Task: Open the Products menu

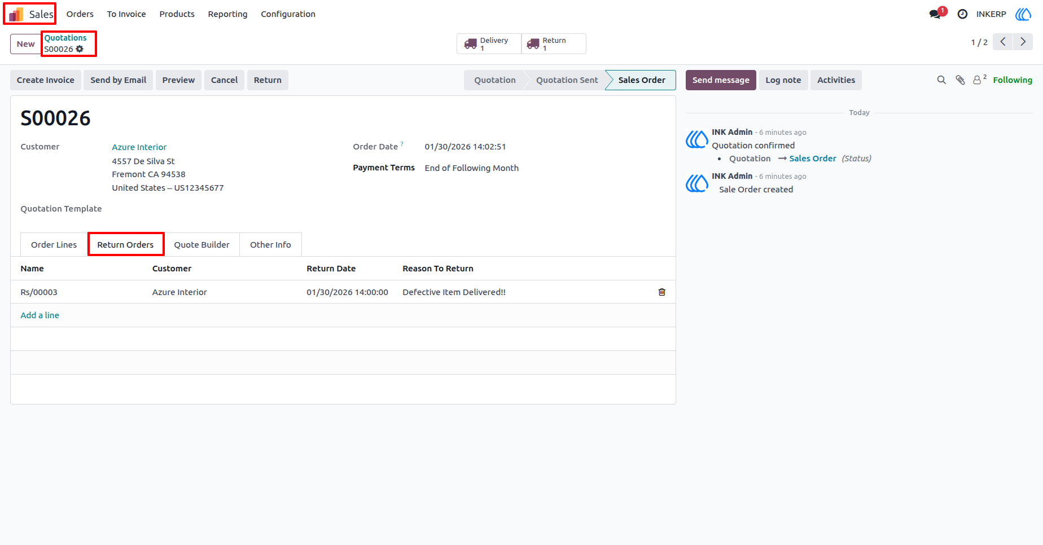Action: pyautogui.click(x=177, y=14)
